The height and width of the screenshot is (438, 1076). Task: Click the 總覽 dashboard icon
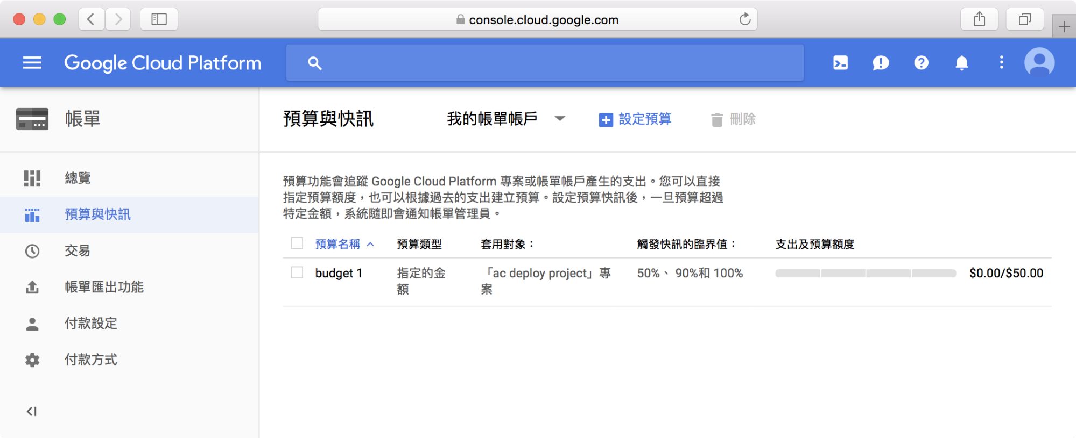[x=32, y=178]
